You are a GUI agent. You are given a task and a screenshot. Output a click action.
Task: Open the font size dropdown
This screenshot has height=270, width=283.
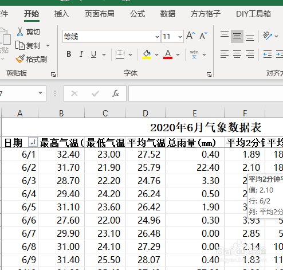click(180, 37)
